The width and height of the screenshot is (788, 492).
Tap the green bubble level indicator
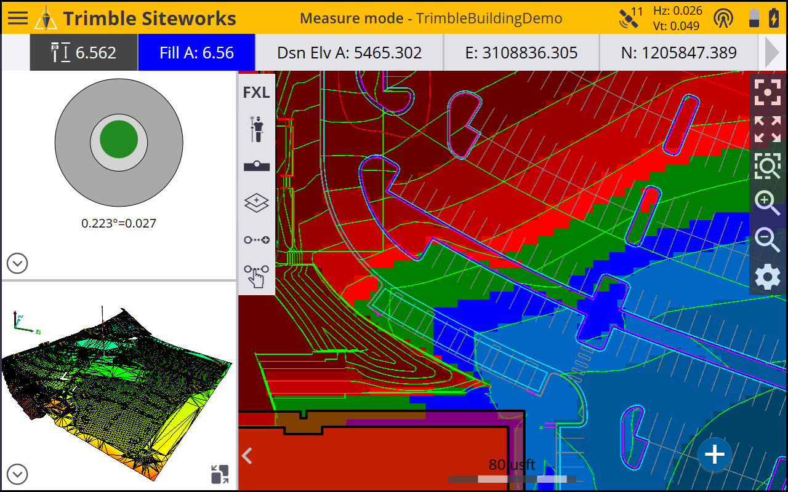coord(119,139)
